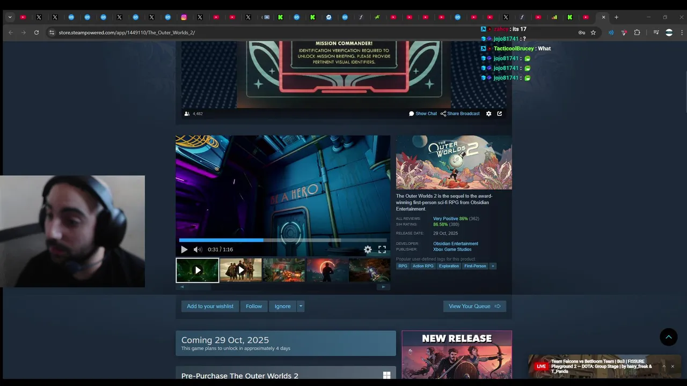Select the second trailer thumbnail with characters
The image size is (687, 386).
(x=240, y=270)
